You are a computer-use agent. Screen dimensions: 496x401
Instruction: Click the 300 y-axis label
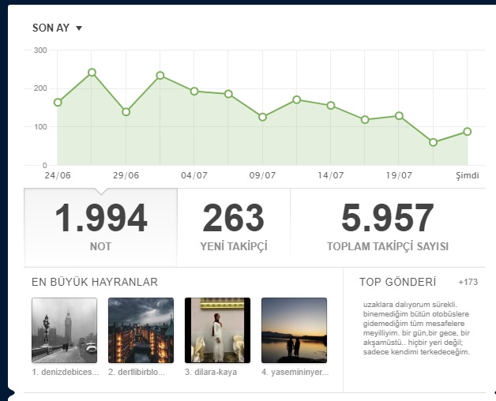click(x=40, y=50)
